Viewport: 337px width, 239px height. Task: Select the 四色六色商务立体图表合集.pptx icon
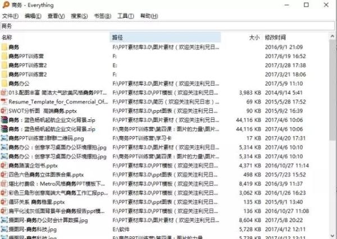[x=4, y=174]
